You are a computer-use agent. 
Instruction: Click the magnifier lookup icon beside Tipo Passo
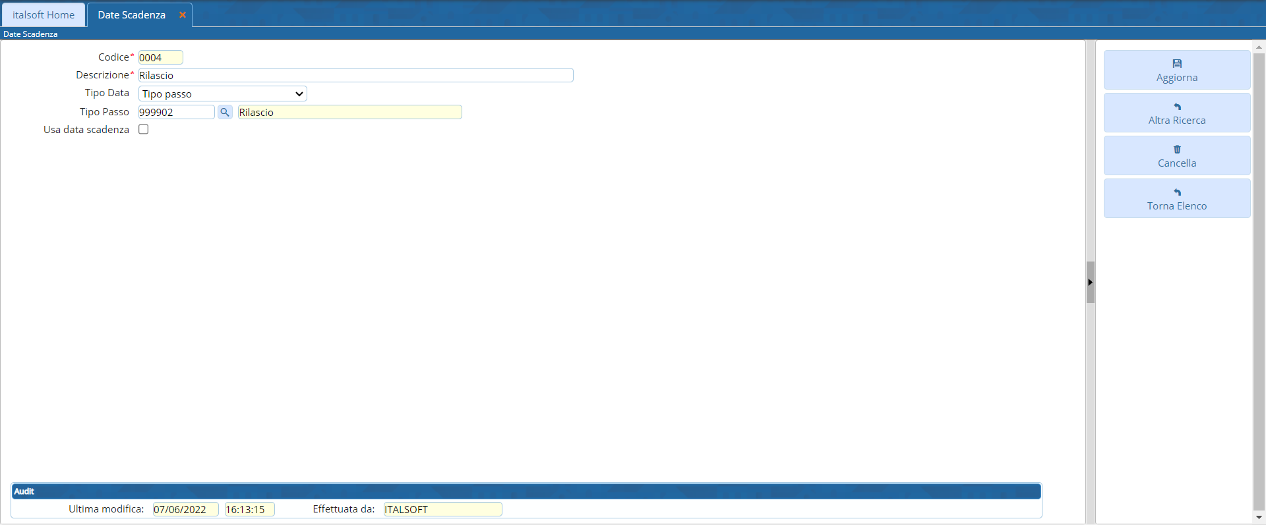pos(225,112)
